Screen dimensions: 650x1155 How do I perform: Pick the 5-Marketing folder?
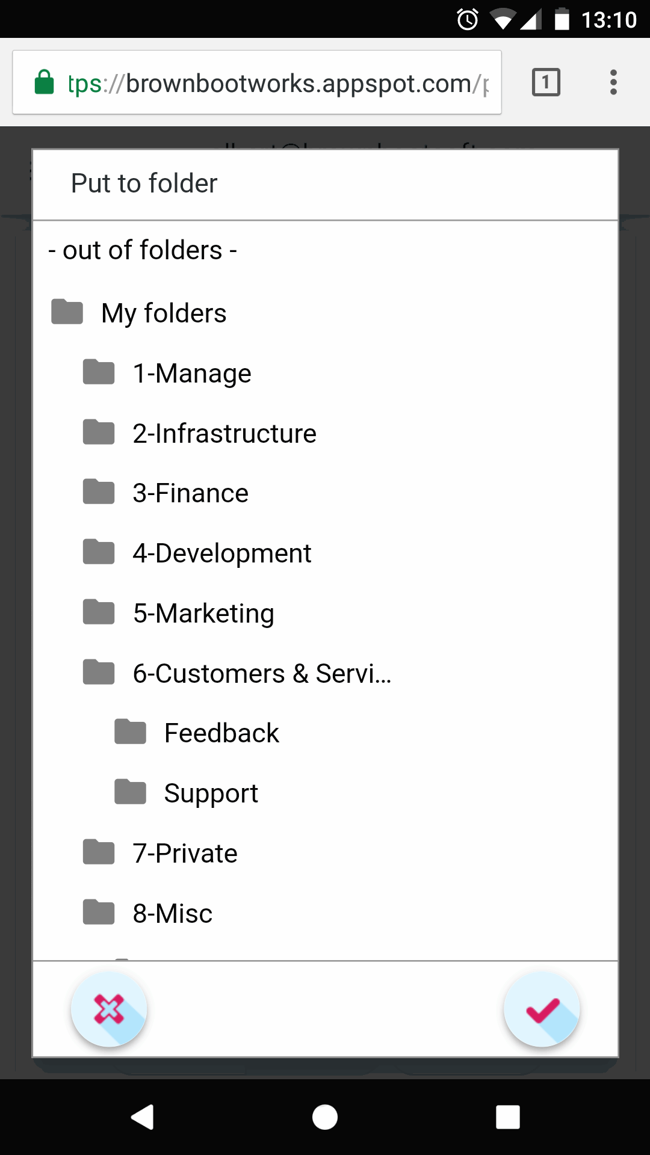click(204, 612)
